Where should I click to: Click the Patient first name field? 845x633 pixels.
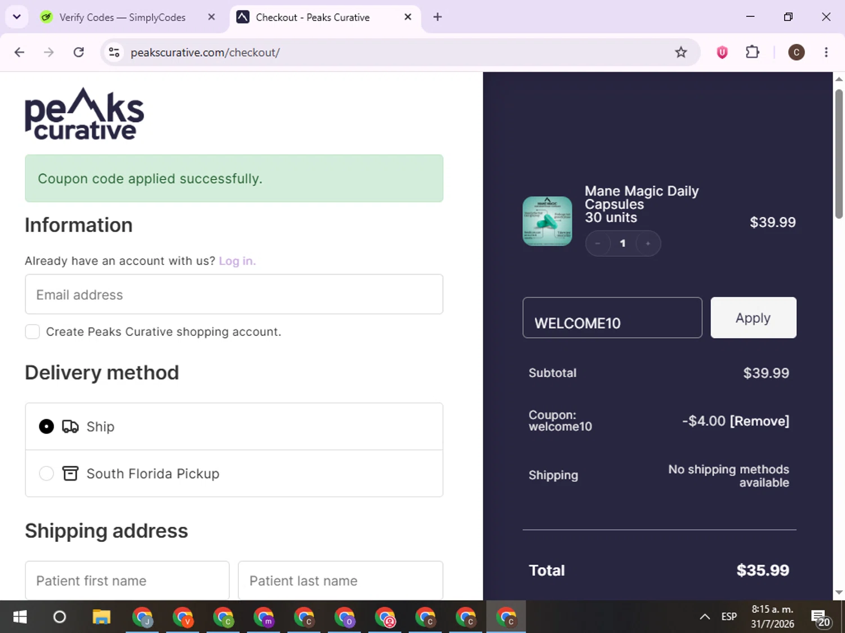tap(127, 580)
